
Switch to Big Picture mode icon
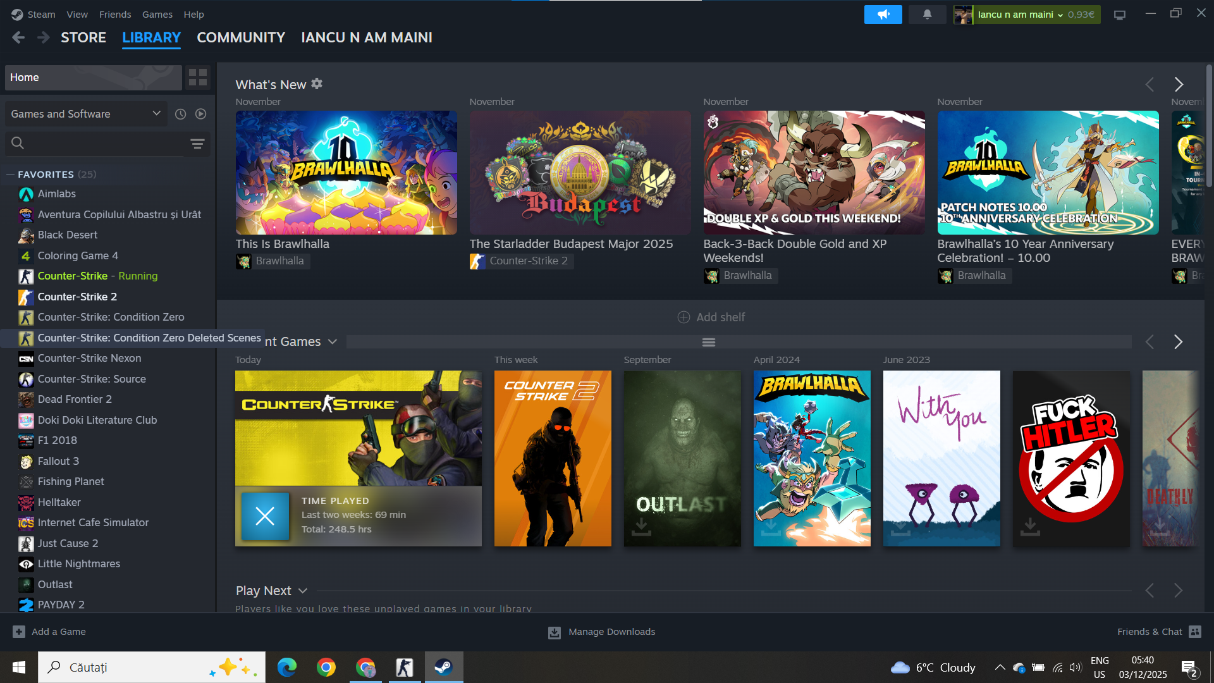pyautogui.click(x=1119, y=15)
